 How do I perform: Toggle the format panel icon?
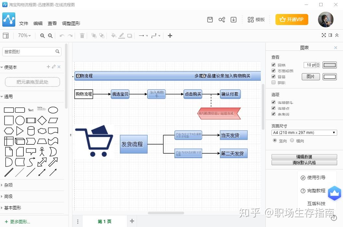tap(330, 35)
